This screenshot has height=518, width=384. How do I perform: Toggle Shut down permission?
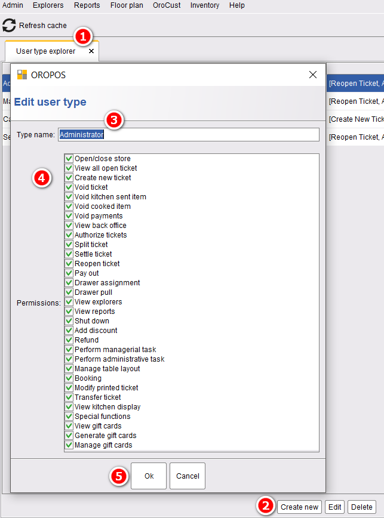[69, 321]
